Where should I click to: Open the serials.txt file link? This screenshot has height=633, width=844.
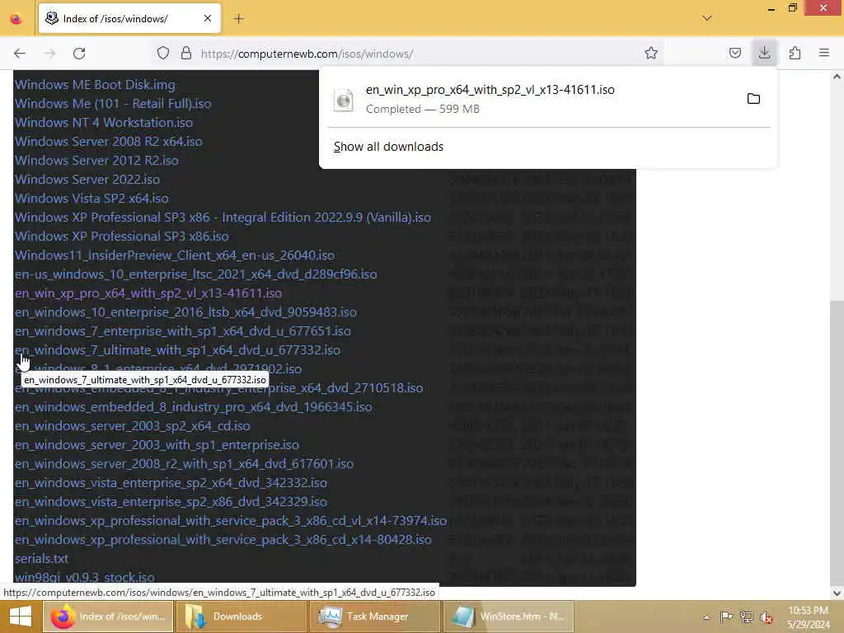pos(41,559)
